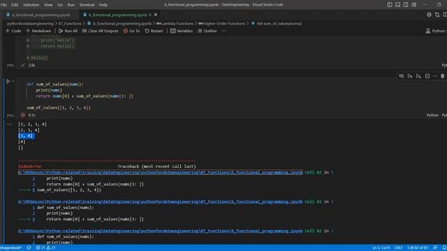
Task: Delete the sum_of_values cell
Action: [442, 76]
